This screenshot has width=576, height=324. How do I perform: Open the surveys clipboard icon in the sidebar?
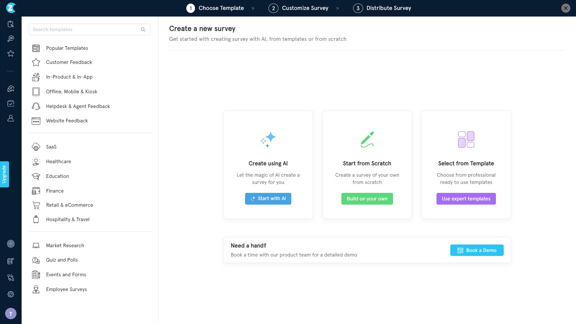(11, 24)
